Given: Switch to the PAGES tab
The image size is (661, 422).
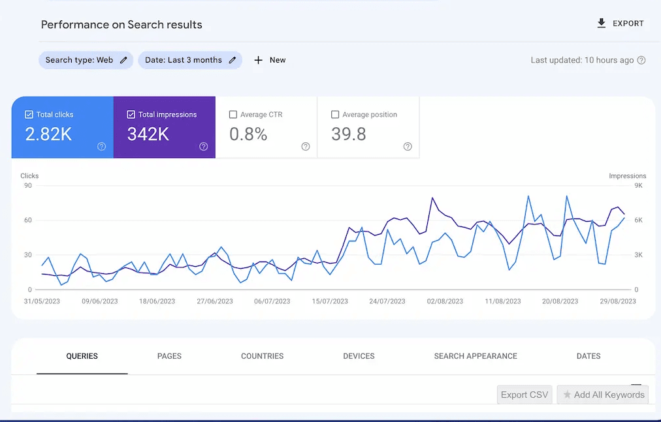Looking at the screenshot, I should [x=169, y=356].
